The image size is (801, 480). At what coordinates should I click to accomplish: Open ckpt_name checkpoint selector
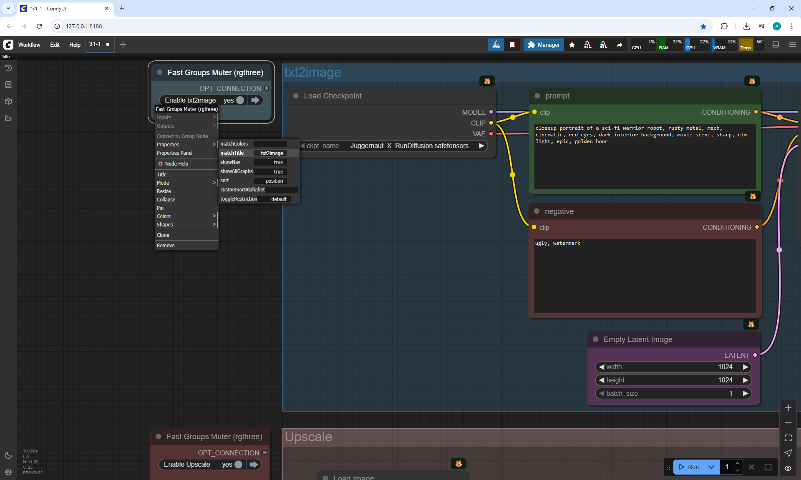[x=409, y=146]
